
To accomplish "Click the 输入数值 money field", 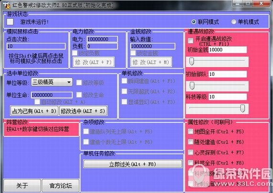I will 152,46.
